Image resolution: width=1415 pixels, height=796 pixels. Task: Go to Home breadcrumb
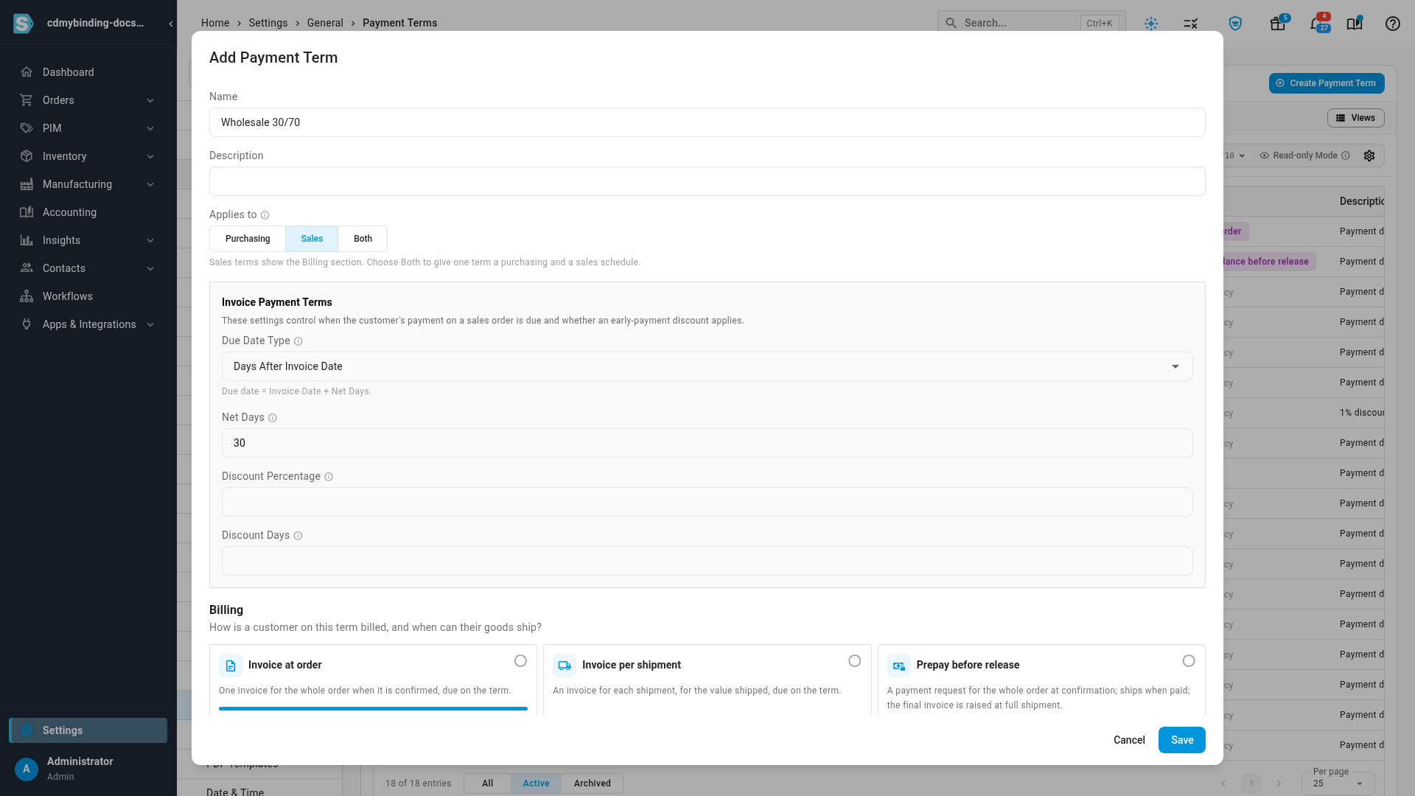pyautogui.click(x=215, y=23)
